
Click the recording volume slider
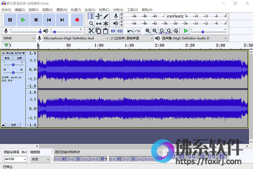(26, 31)
